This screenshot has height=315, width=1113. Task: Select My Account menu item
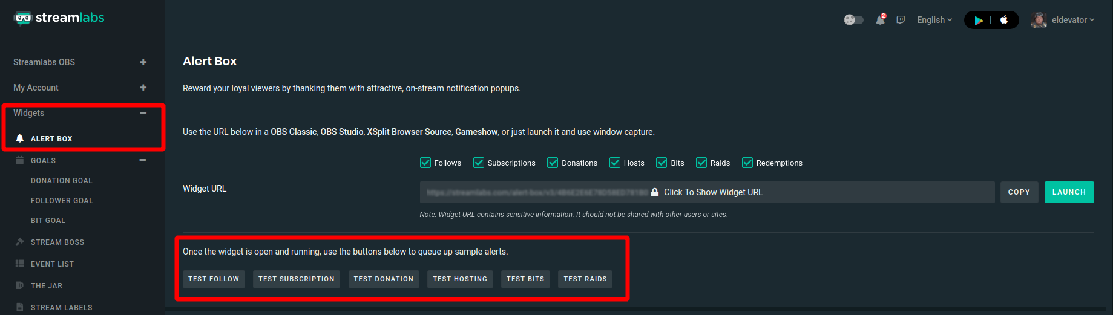36,88
